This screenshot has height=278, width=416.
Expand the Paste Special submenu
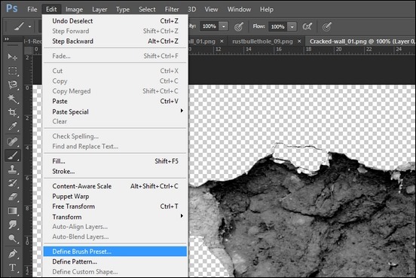coord(182,111)
